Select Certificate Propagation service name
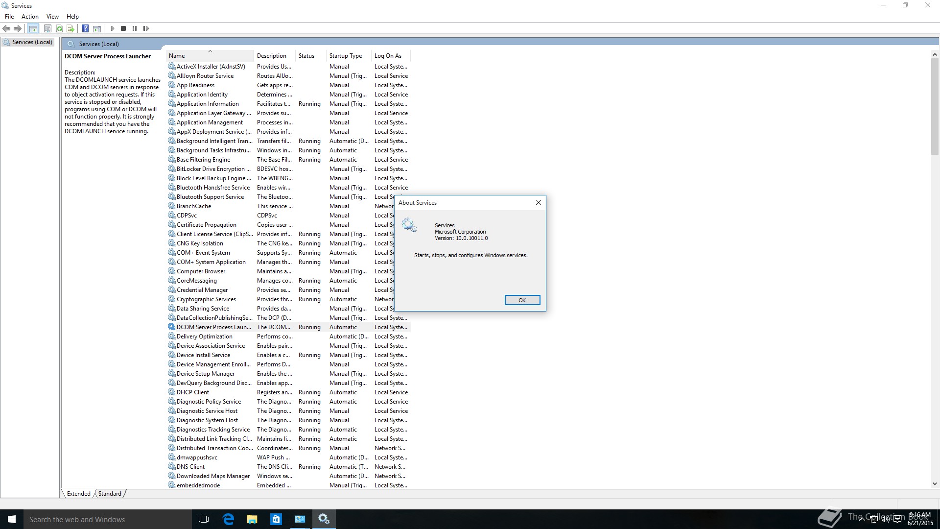This screenshot has height=529, width=940. pos(206,225)
